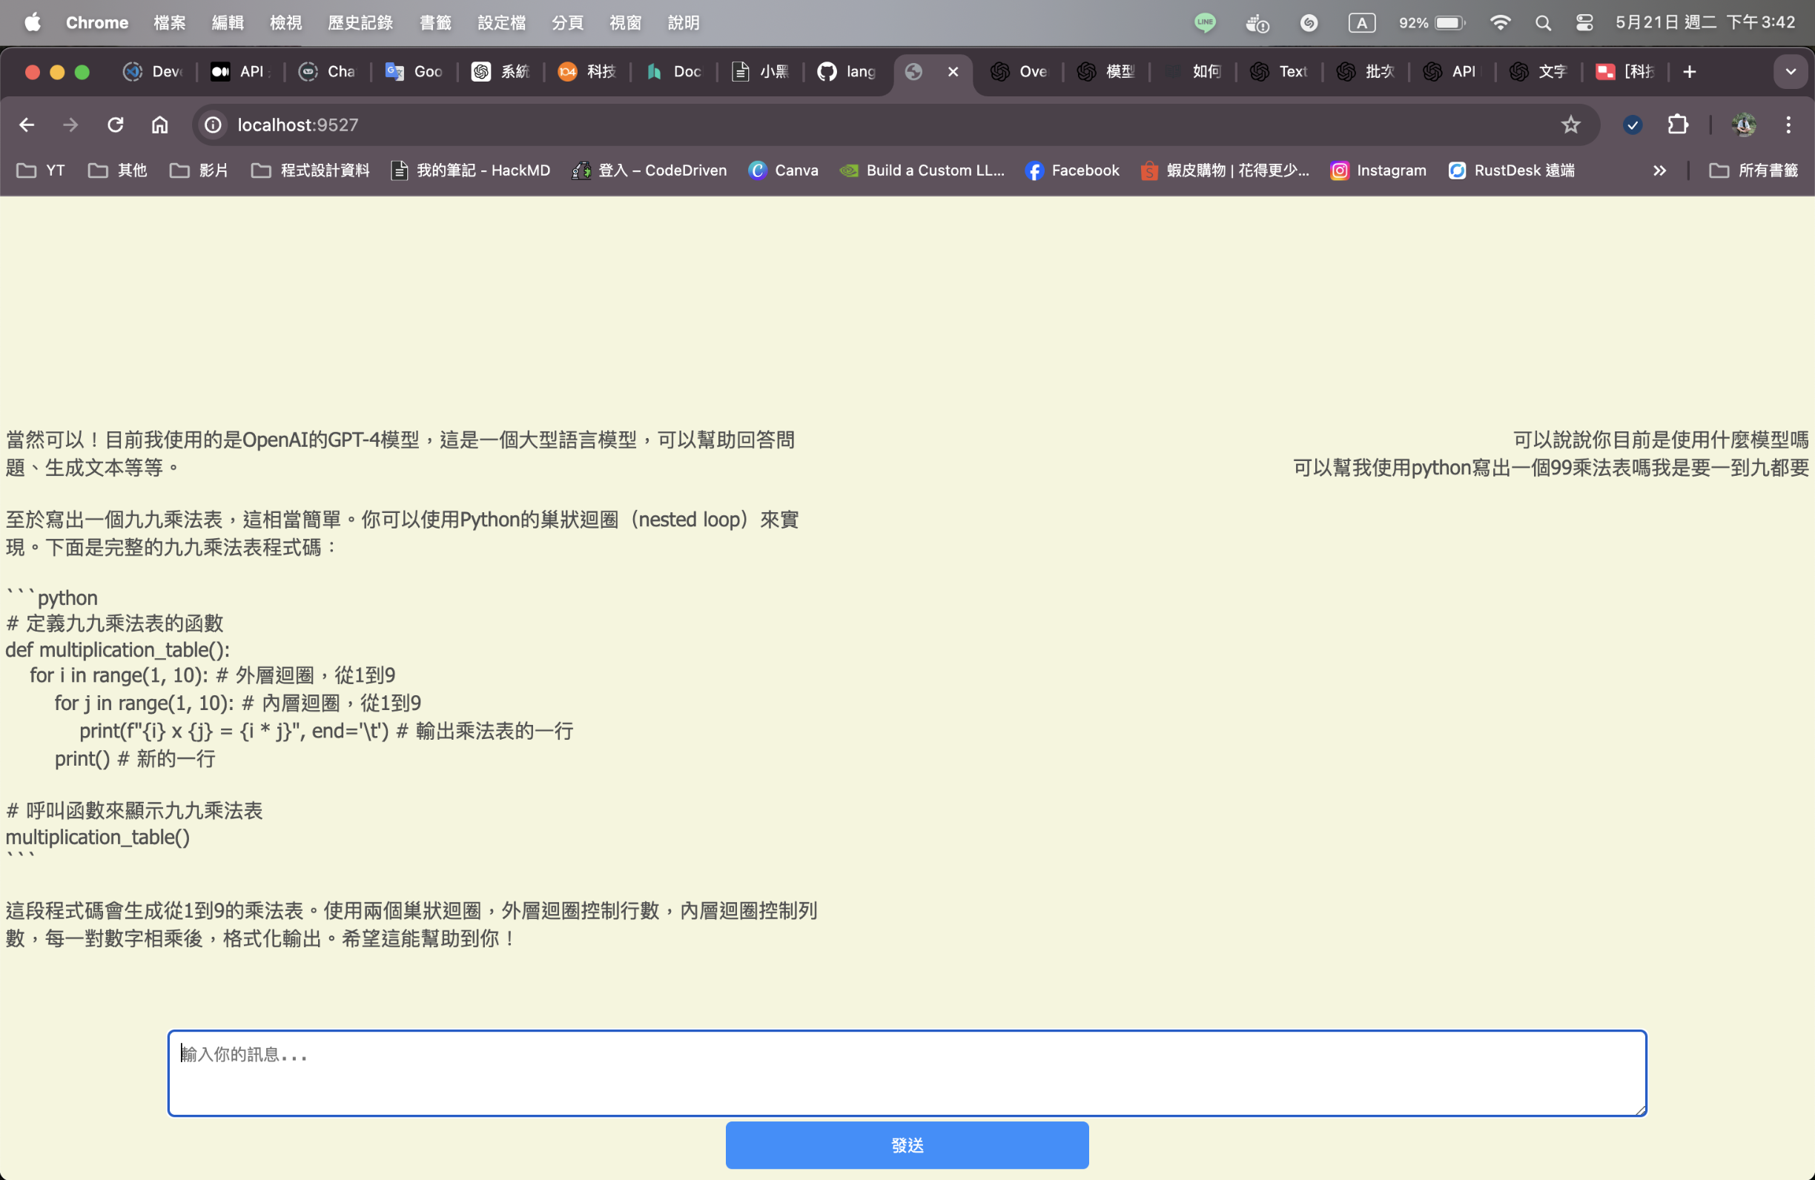Focus the message input text area
The height and width of the screenshot is (1180, 1815).
(x=907, y=1073)
